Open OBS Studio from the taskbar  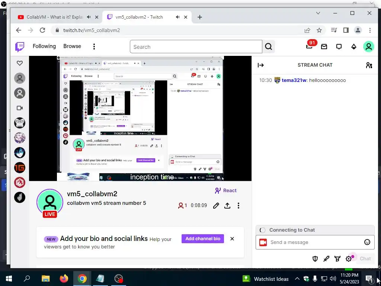tap(119, 279)
